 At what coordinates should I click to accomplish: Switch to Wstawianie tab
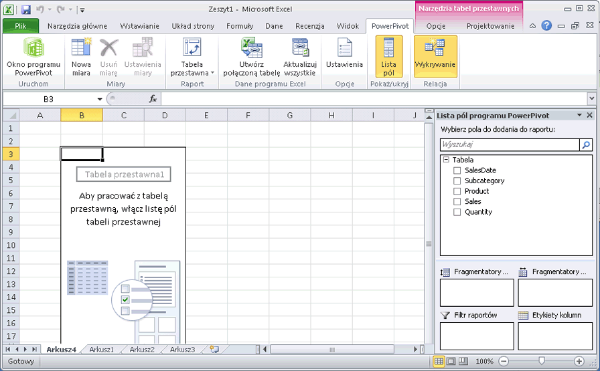(x=139, y=26)
